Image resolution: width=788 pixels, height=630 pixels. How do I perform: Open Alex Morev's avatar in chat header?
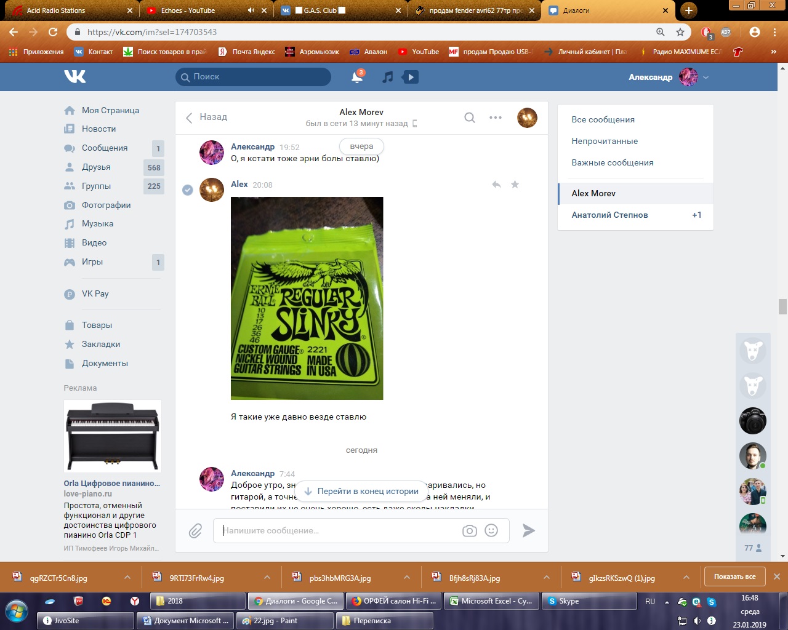[527, 118]
